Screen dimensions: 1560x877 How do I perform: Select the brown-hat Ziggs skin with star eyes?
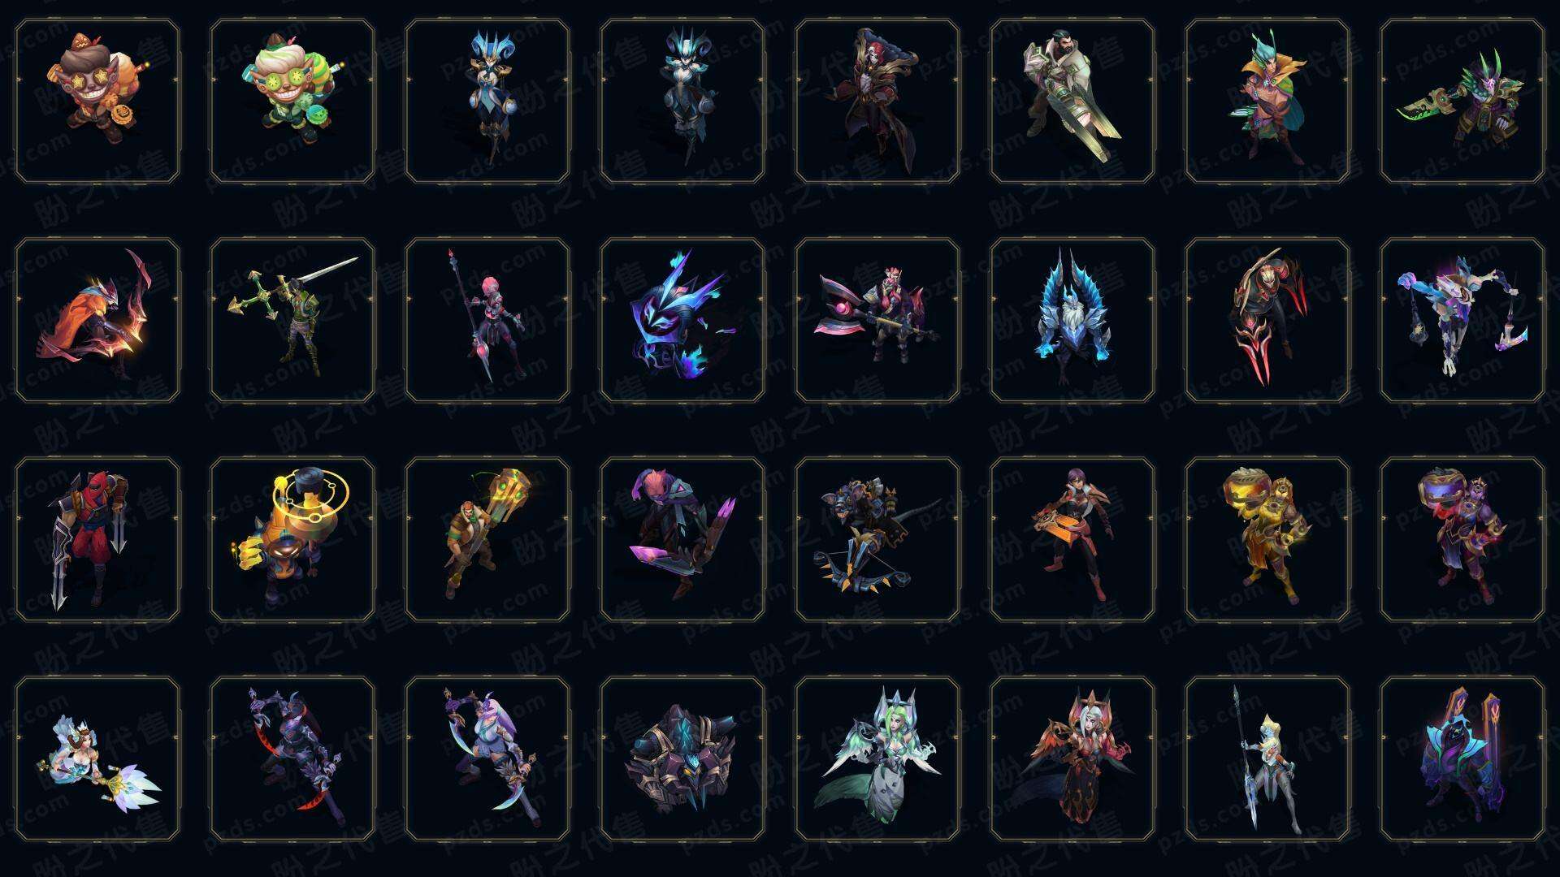97,102
